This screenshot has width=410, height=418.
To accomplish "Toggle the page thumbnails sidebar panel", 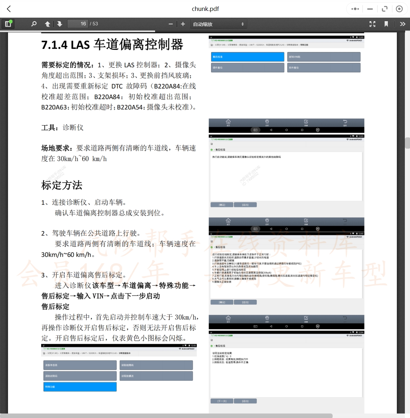I will tap(8, 24).
